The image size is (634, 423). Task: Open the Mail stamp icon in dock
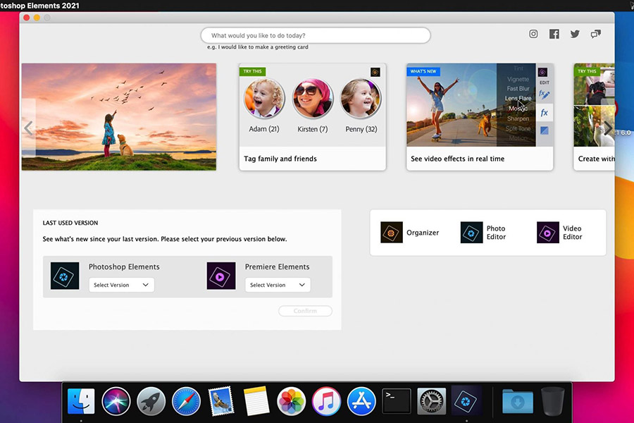(x=221, y=401)
